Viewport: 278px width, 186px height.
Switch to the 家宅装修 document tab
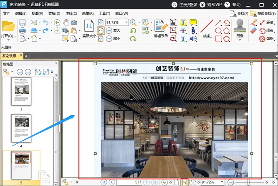(x=9, y=56)
